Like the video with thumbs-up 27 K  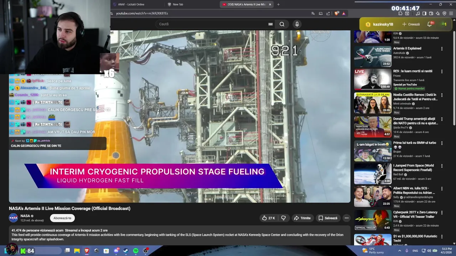268,218
